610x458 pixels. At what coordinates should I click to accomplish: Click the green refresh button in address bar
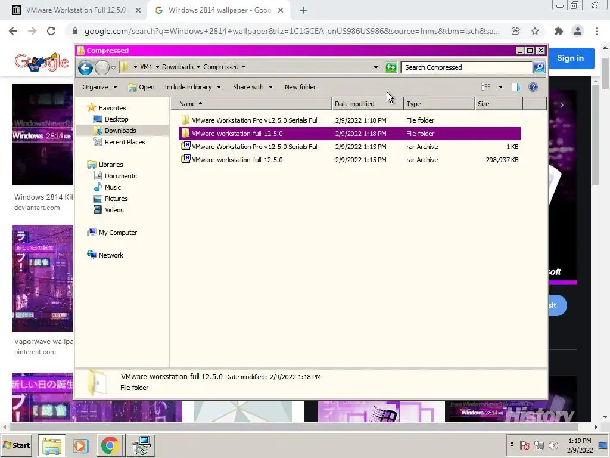pos(391,67)
